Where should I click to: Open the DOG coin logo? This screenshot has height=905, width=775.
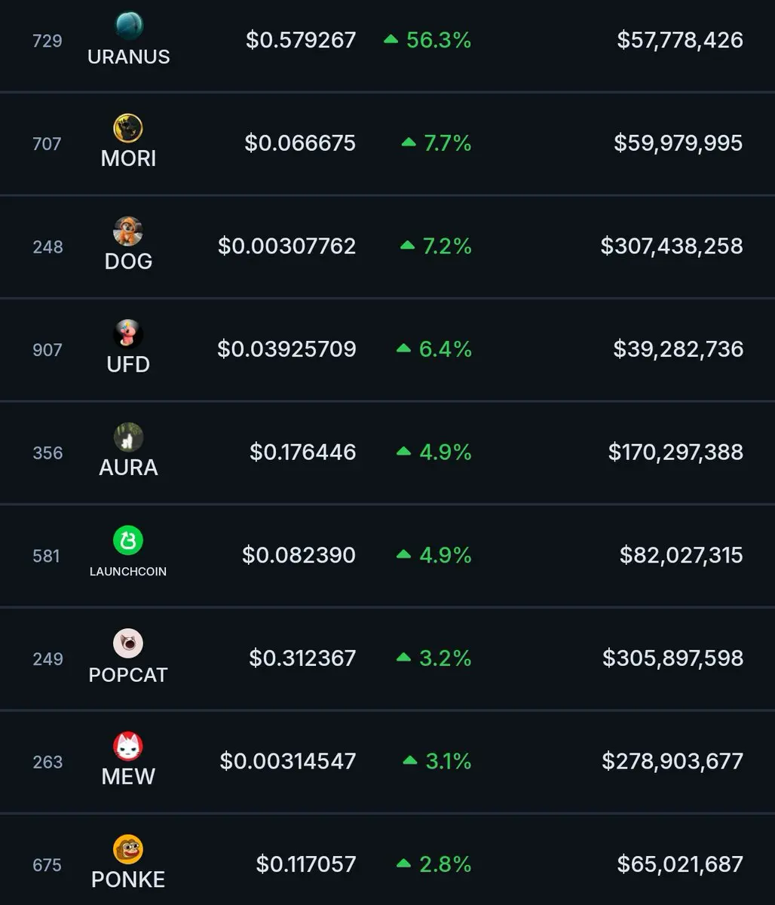pos(128,231)
